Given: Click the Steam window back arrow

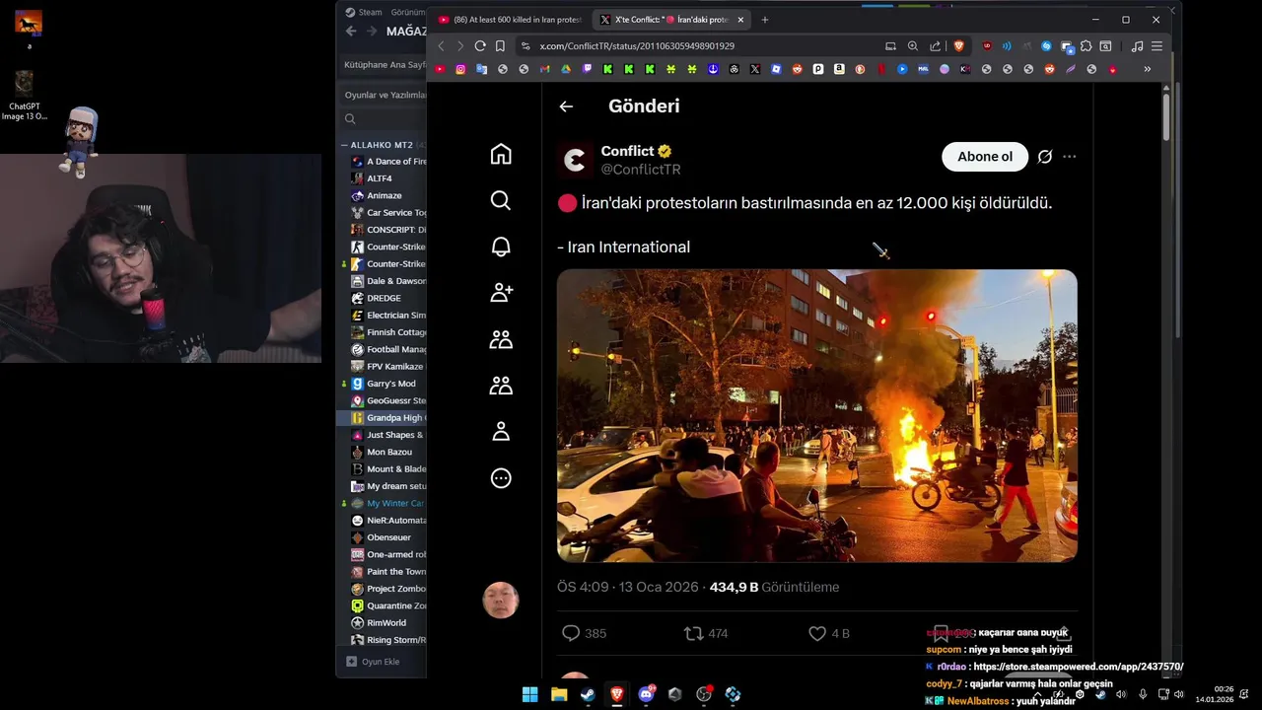Looking at the screenshot, I should pos(351,31).
